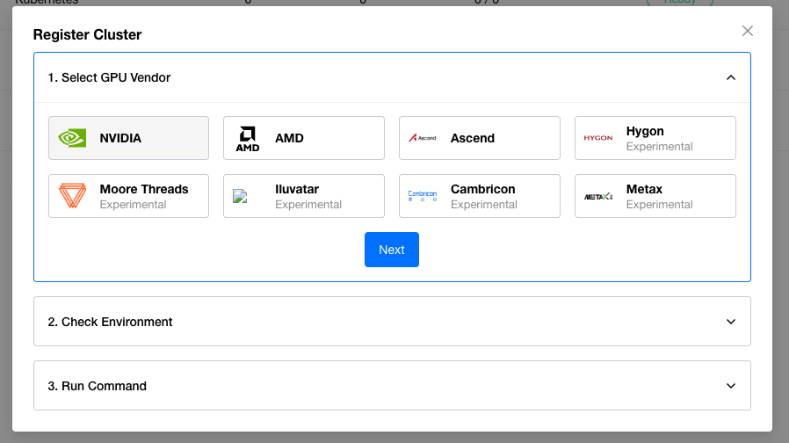Image resolution: width=789 pixels, height=443 pixels.
Task: Open the '2. Check Environment' step title
Action: click(110, 322)
